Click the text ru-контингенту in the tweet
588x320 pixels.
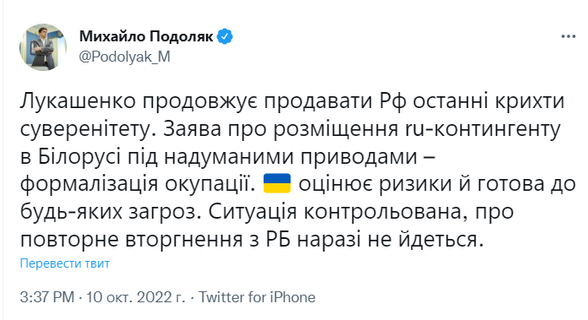tap(483, 130)
